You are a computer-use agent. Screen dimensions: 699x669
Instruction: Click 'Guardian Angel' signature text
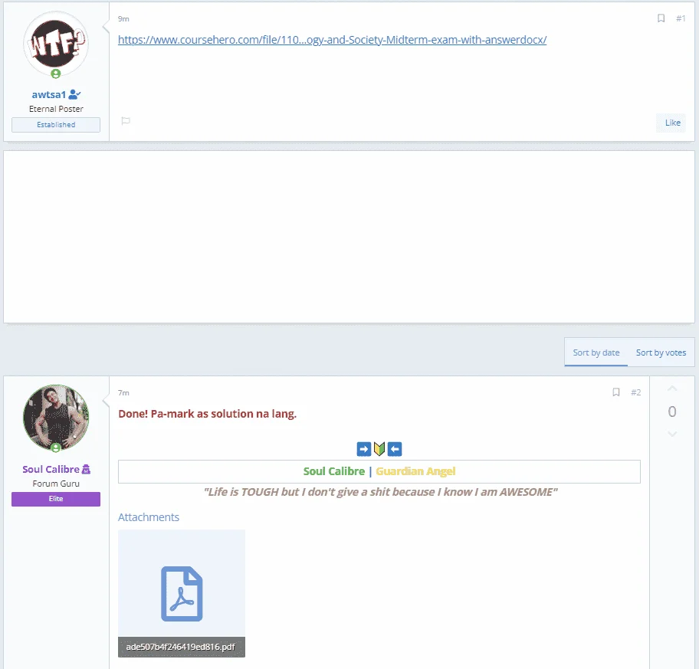(415, 471)
